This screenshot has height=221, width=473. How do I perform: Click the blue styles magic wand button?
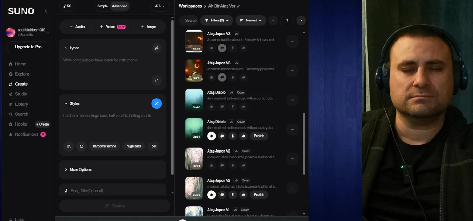(x=156, y=103)
